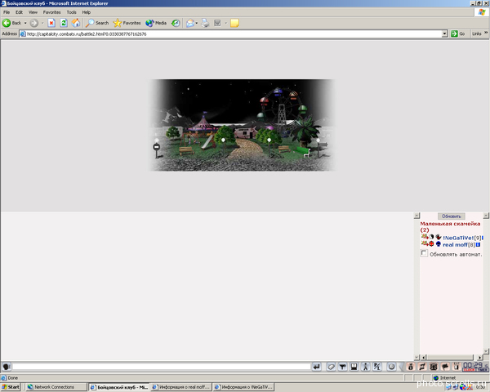Screen dimensions: 490x392
Task: Send chat message with return-arrow icon
Action: [317, 367]
